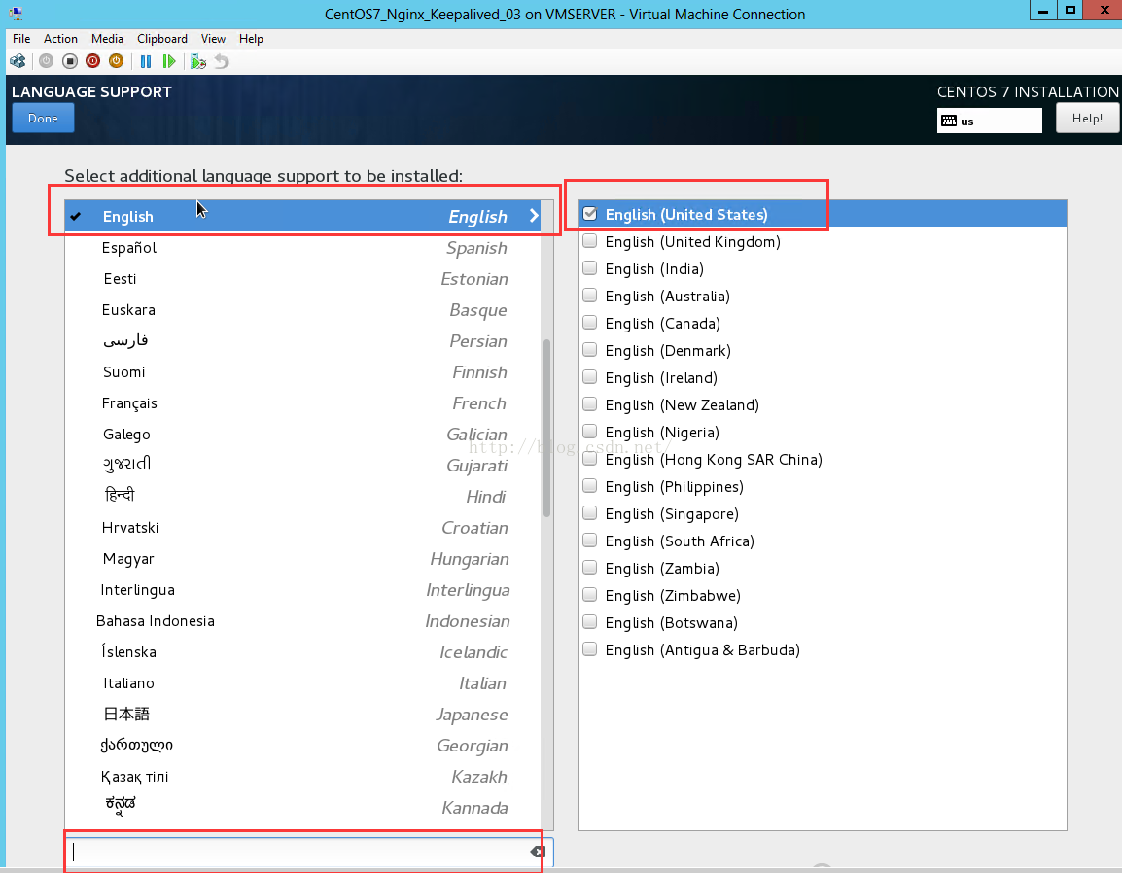Pick the Suomi language row

[303, 372]
